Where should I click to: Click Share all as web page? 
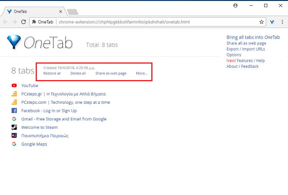tap(246, 43)
